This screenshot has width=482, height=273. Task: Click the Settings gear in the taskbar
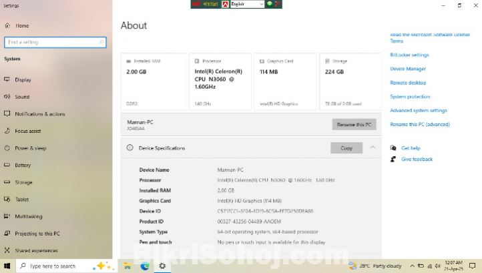tap(162, 266)
